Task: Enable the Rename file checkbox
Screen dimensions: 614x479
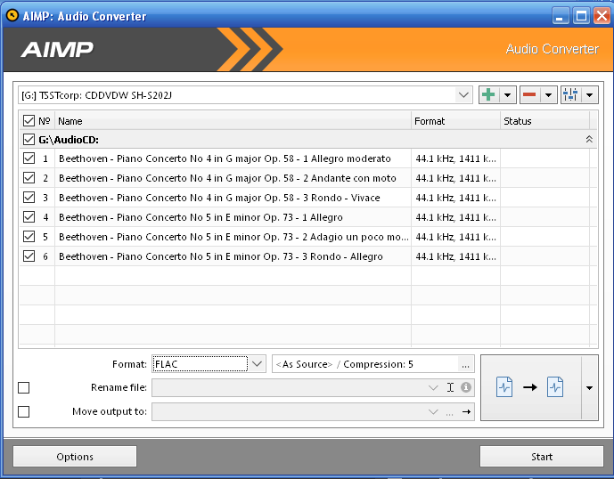Action: point(23,387)
